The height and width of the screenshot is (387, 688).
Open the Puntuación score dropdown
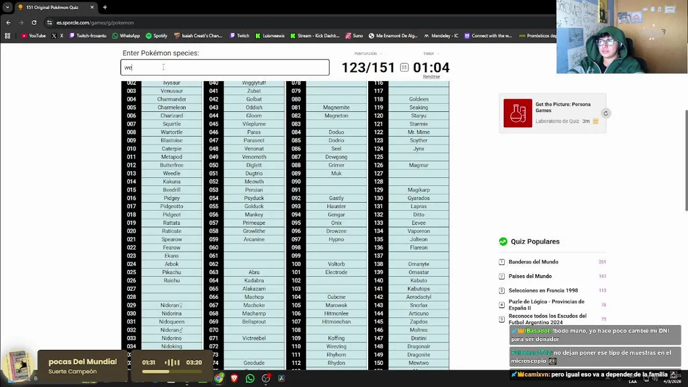point(368,54)
